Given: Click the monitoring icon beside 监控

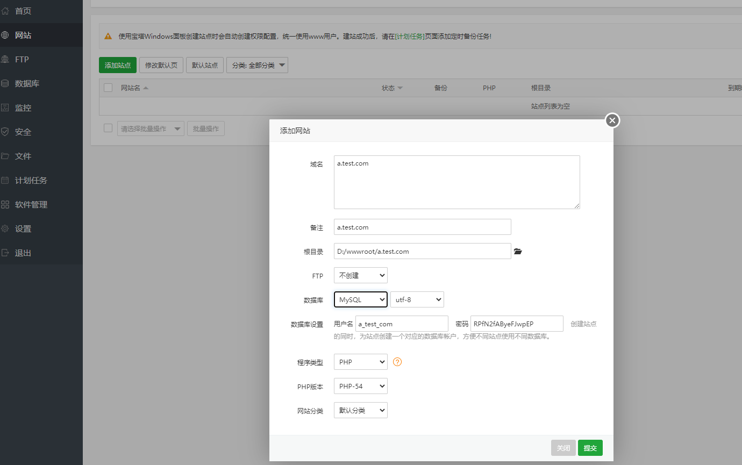Looking at the screenshot, I should pyautogui.click(x=5, y=108).
